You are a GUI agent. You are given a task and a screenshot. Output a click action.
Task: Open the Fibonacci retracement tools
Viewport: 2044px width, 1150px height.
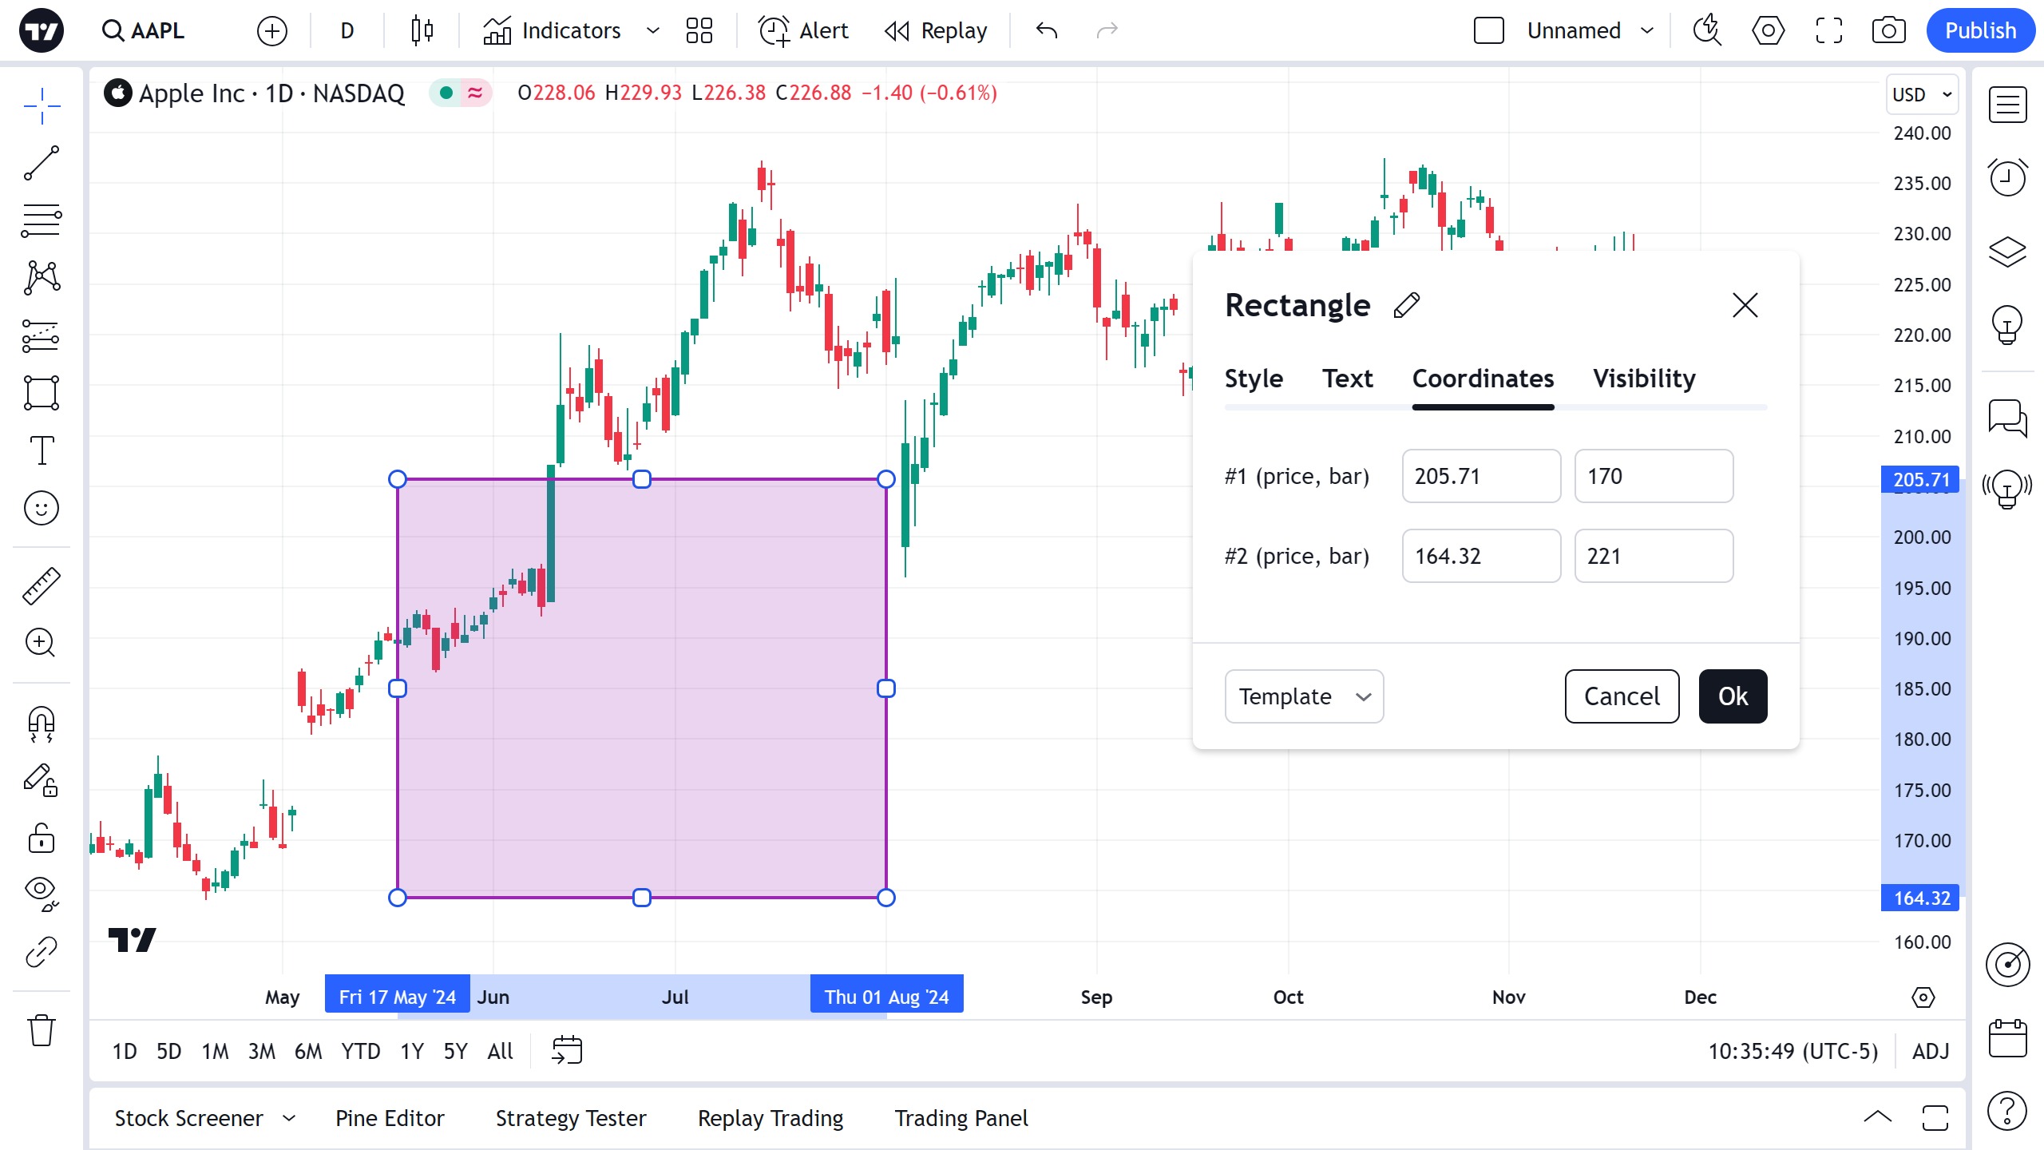(41, 220)
